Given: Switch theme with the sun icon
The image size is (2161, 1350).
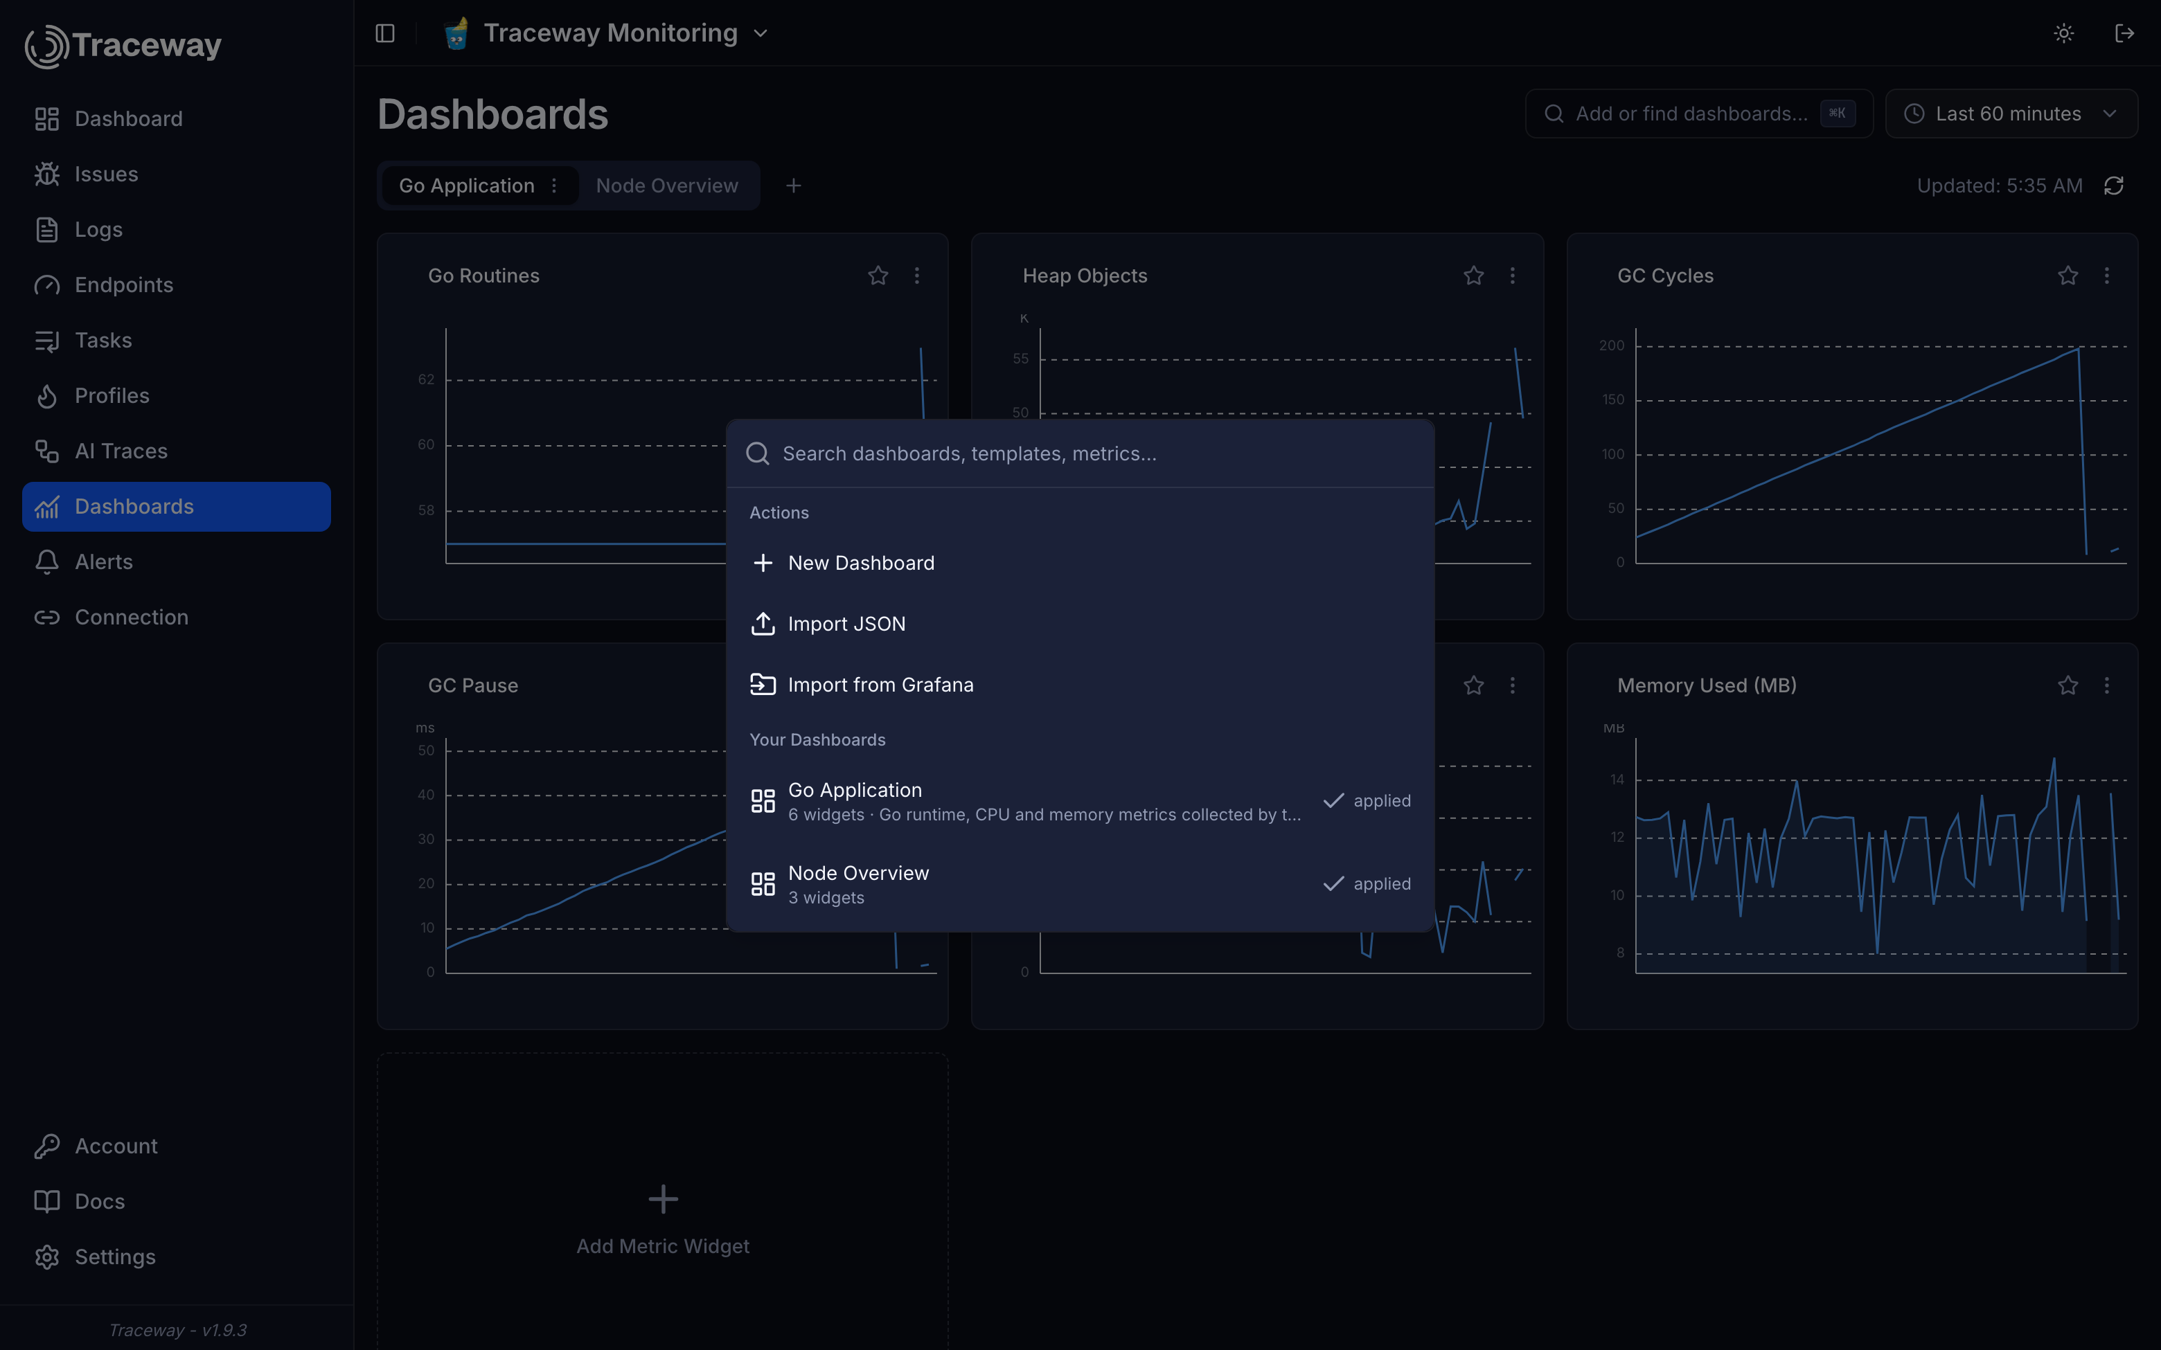Looking at the screenshot, I should (x=2063, y=33).
